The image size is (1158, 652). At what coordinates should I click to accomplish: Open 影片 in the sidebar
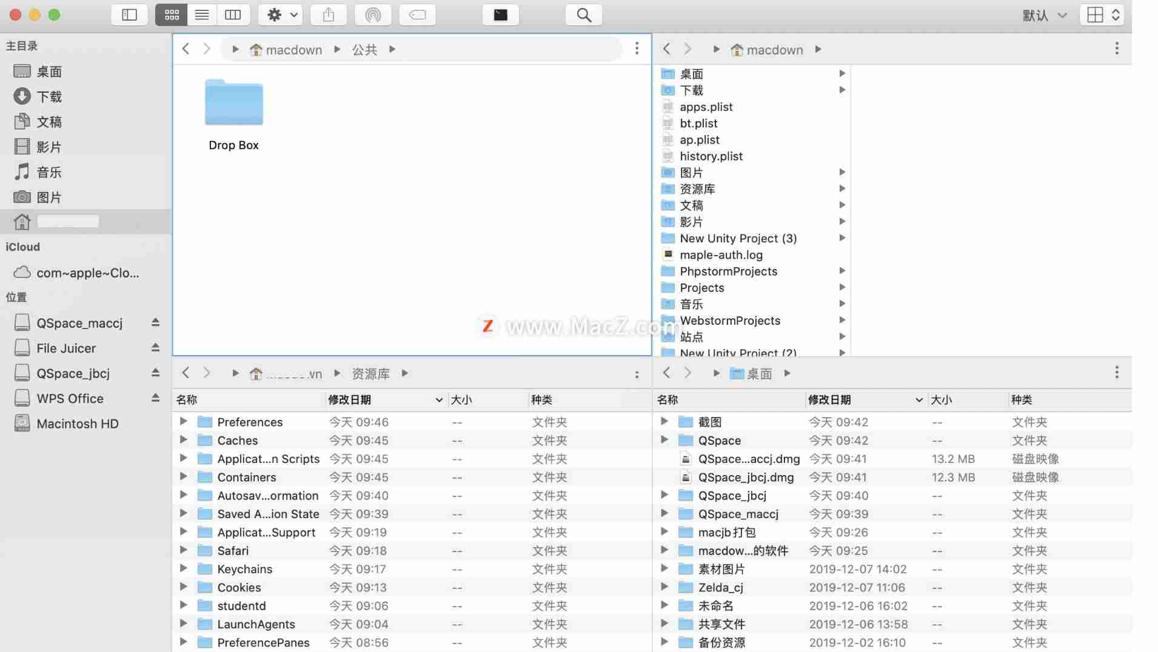(x=85, y=147)
